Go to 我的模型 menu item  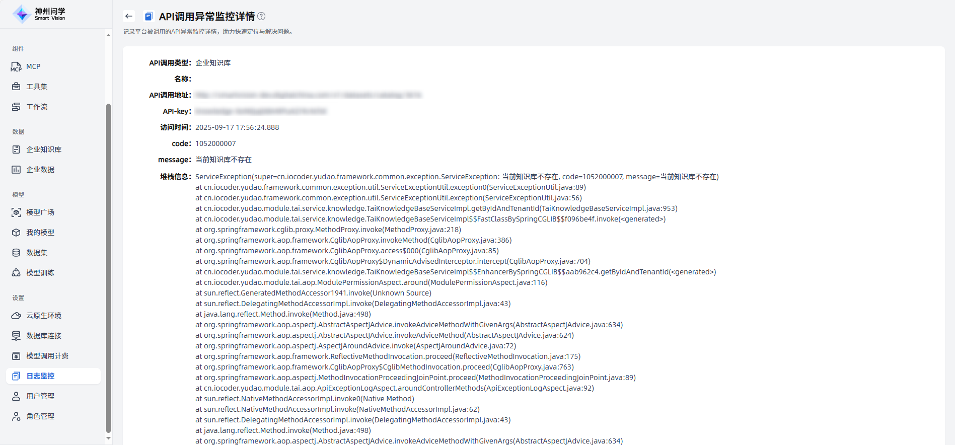click(40, 233)
